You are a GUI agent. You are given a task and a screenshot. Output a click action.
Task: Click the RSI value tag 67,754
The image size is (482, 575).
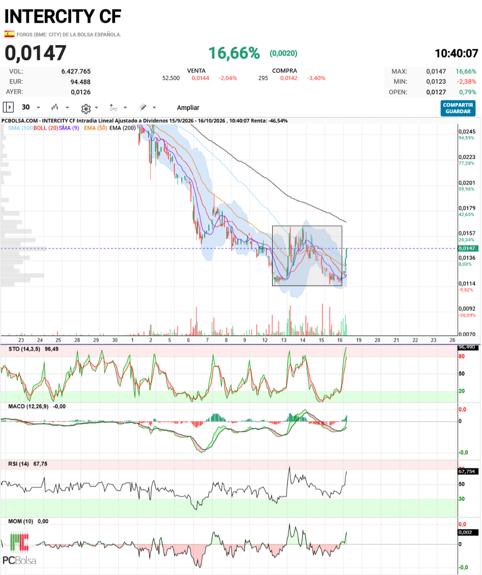point(468,472)
